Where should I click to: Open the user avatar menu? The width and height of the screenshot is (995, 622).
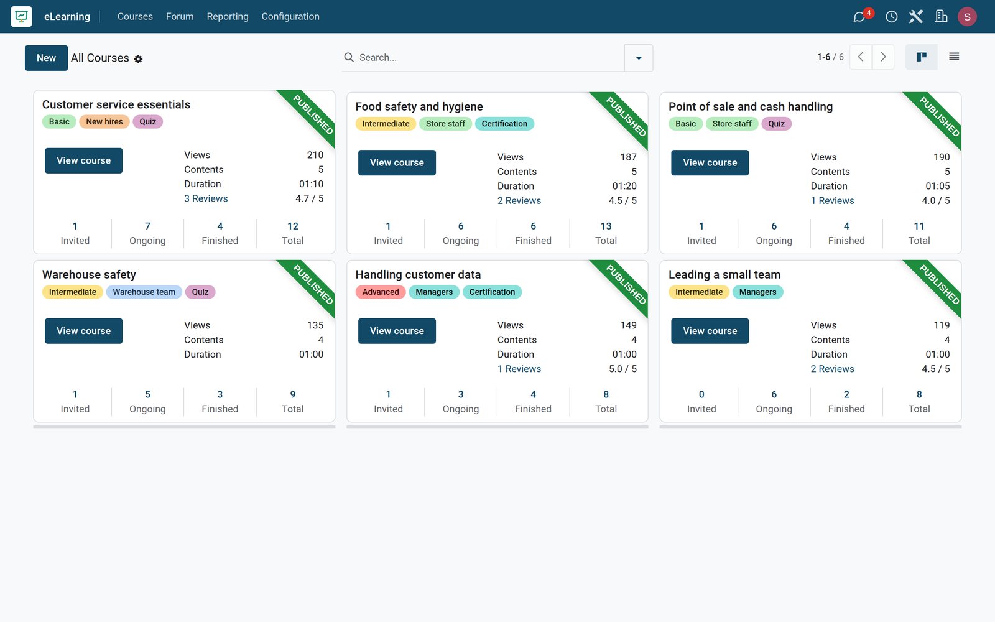(x=967, y=17)
